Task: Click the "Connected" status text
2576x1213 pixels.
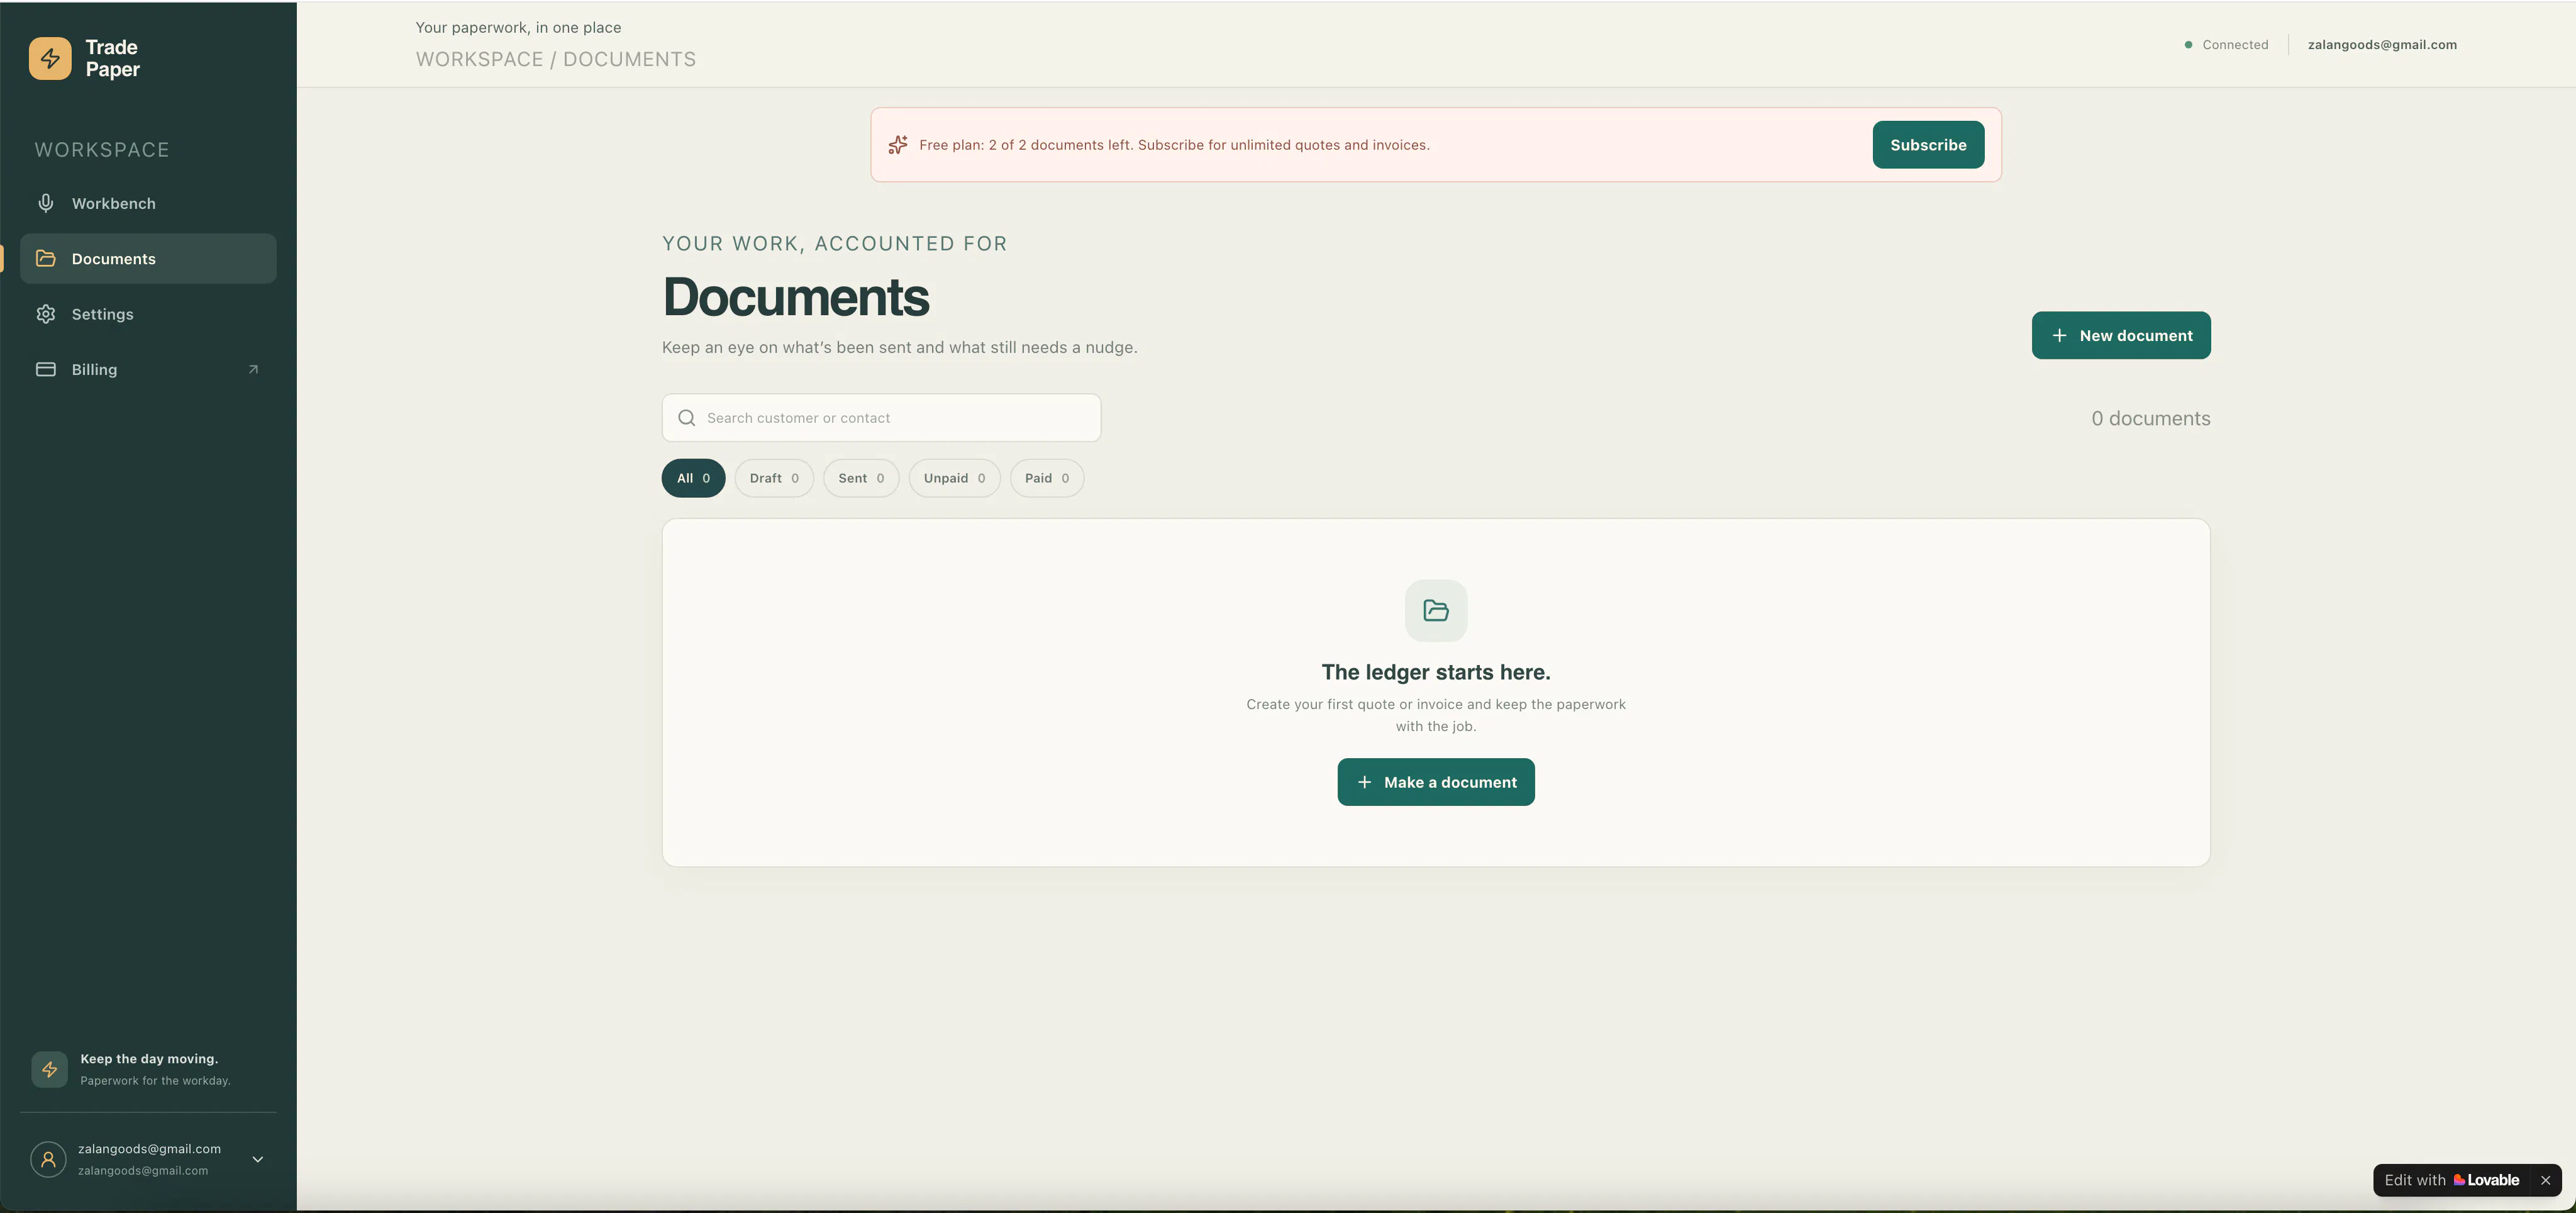Action: tap(2235, 45)
